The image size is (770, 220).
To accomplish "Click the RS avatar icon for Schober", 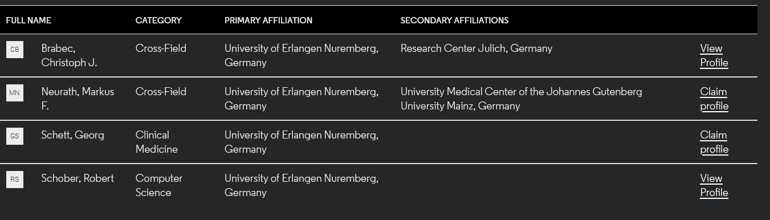I will (15, 180).
